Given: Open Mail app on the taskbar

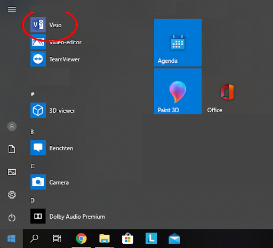Looking at the screenshot, I should [x=174, y=238].
